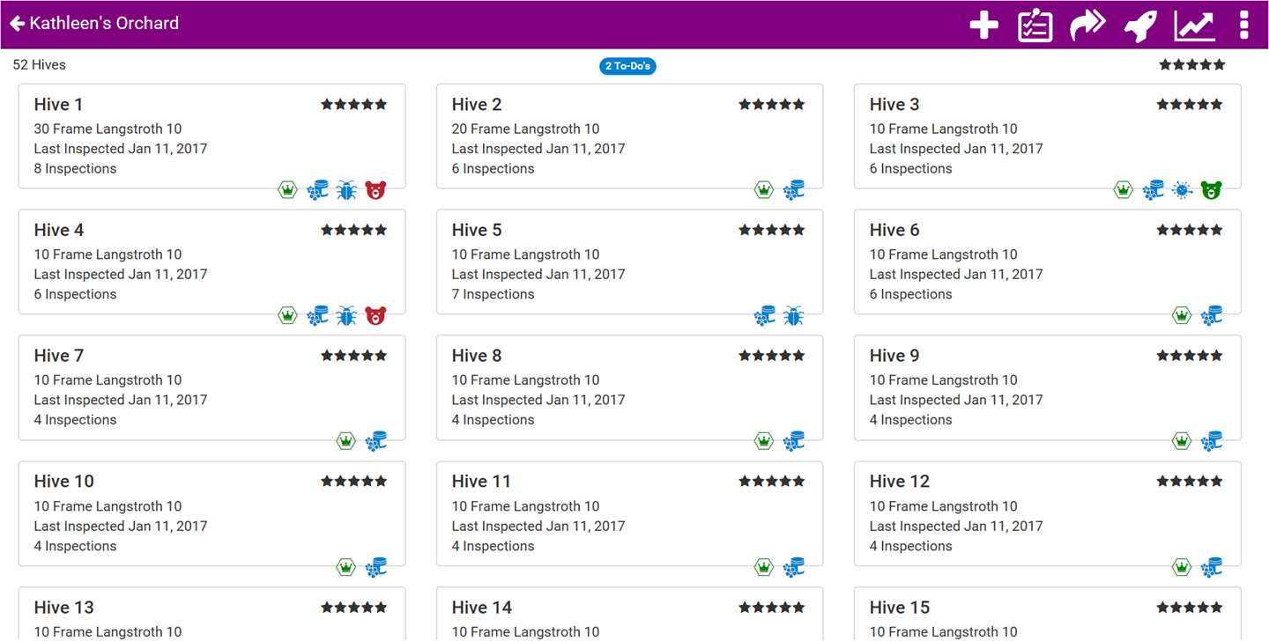This screenshot has height=641, width=1269.
Task: Open the trend chart statistics icon
Action: tap(1194, 26)
